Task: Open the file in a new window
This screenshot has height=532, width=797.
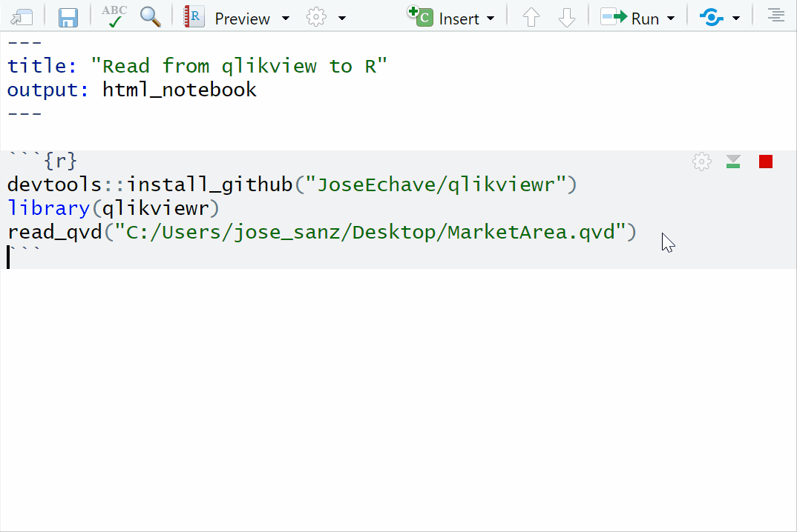Action: point(20,17)
